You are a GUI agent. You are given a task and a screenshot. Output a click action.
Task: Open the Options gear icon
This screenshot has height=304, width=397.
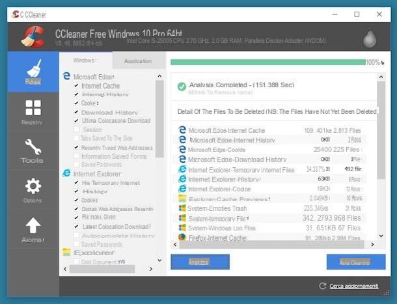[x=33, y=186]
